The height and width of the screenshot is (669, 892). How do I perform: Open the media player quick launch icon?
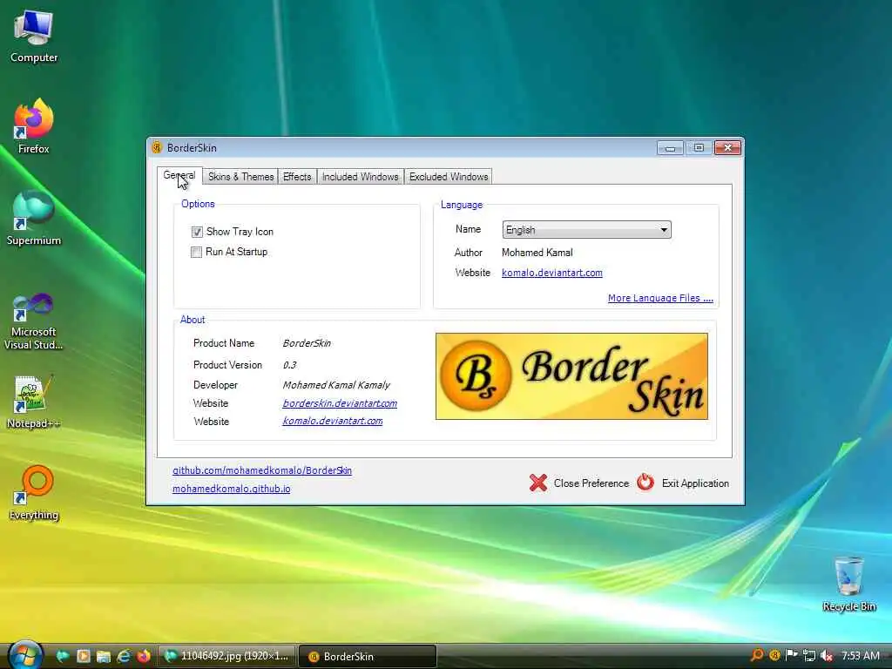pyautogui.click(x=83, y=656)
